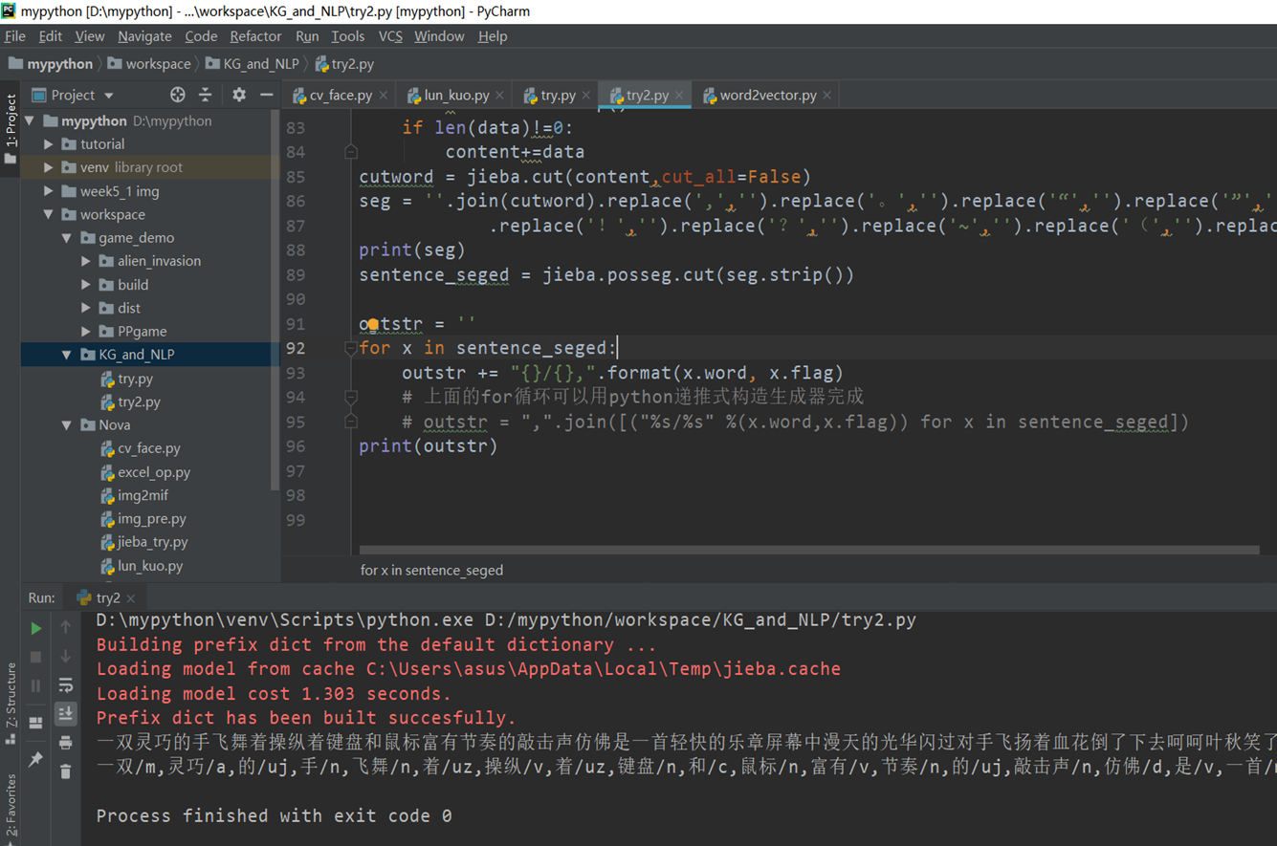Toggle the pin tab icon in Run panel
Image resolution: width=1277 pixels, height=846 pixels.
(35, 758)
